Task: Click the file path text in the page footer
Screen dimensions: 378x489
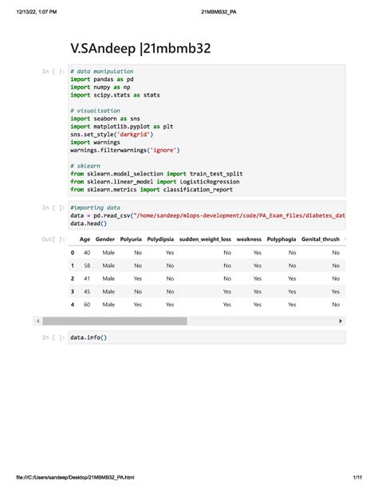Action: coord(75,477)
